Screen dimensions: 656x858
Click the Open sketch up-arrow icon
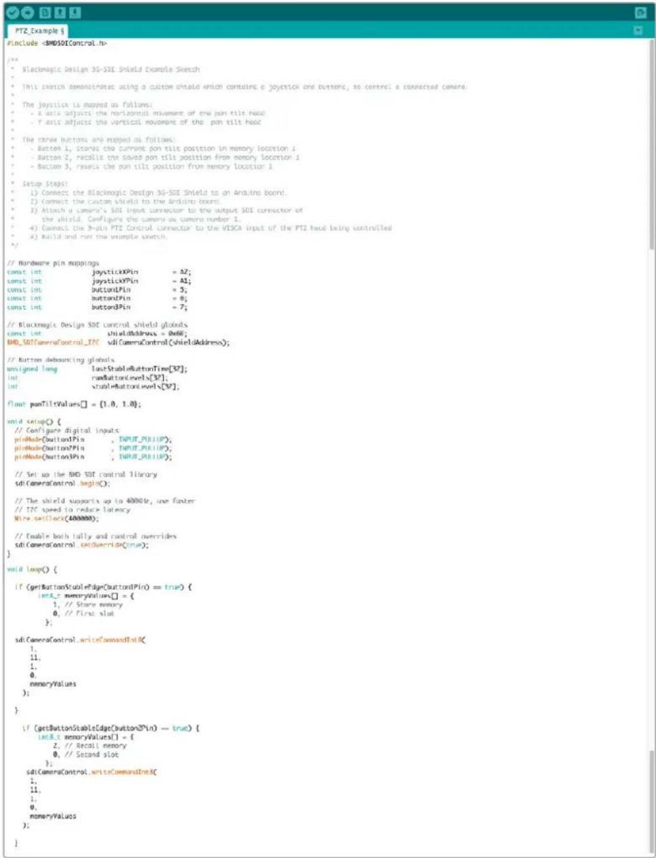(x=60, y=13)
